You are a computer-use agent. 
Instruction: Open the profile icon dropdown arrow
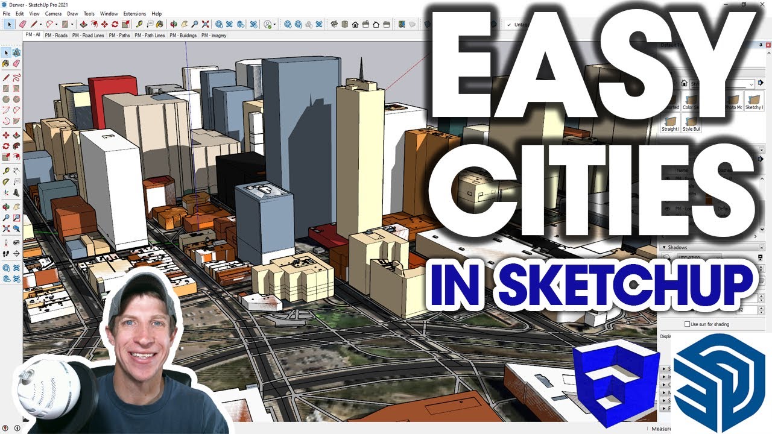pyautogui.click(x=274, y=24)
